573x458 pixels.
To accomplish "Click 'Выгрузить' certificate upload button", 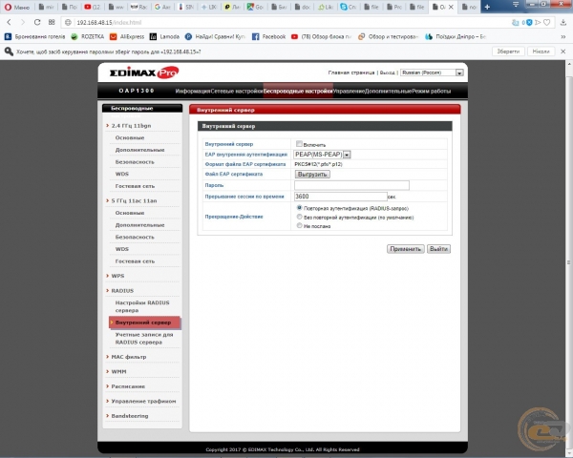I will pyautogui.click(x=312, y=175).
